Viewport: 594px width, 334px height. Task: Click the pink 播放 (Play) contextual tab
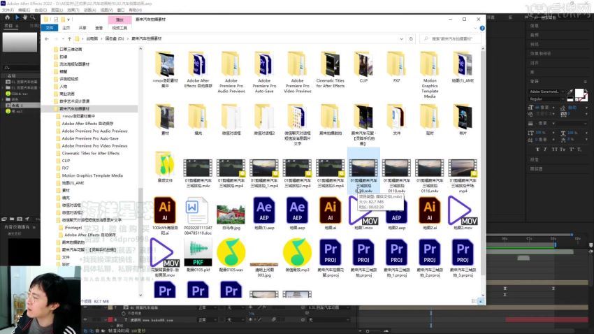[119, 20]
